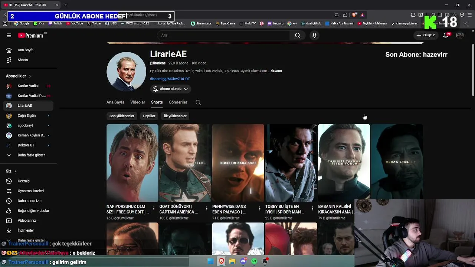Open the Pennywise short thumbnail

point(238,163)
